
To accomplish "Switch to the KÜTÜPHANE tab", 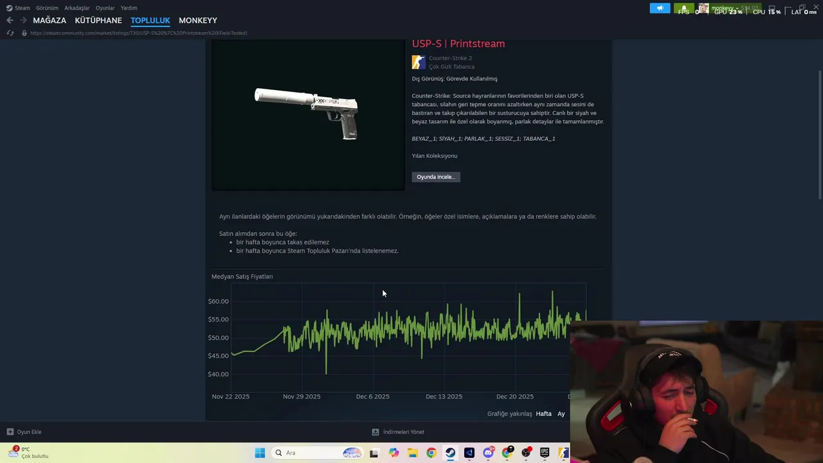I will (x=98, y=21).
